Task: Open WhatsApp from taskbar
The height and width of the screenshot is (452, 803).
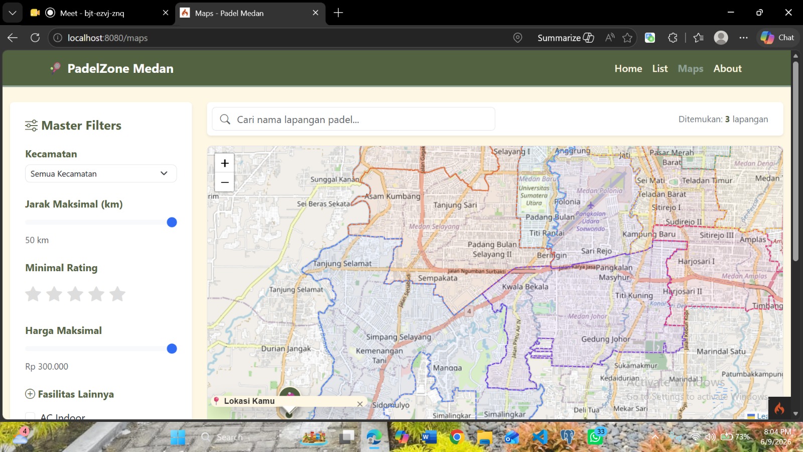Action: pos(595,437)
